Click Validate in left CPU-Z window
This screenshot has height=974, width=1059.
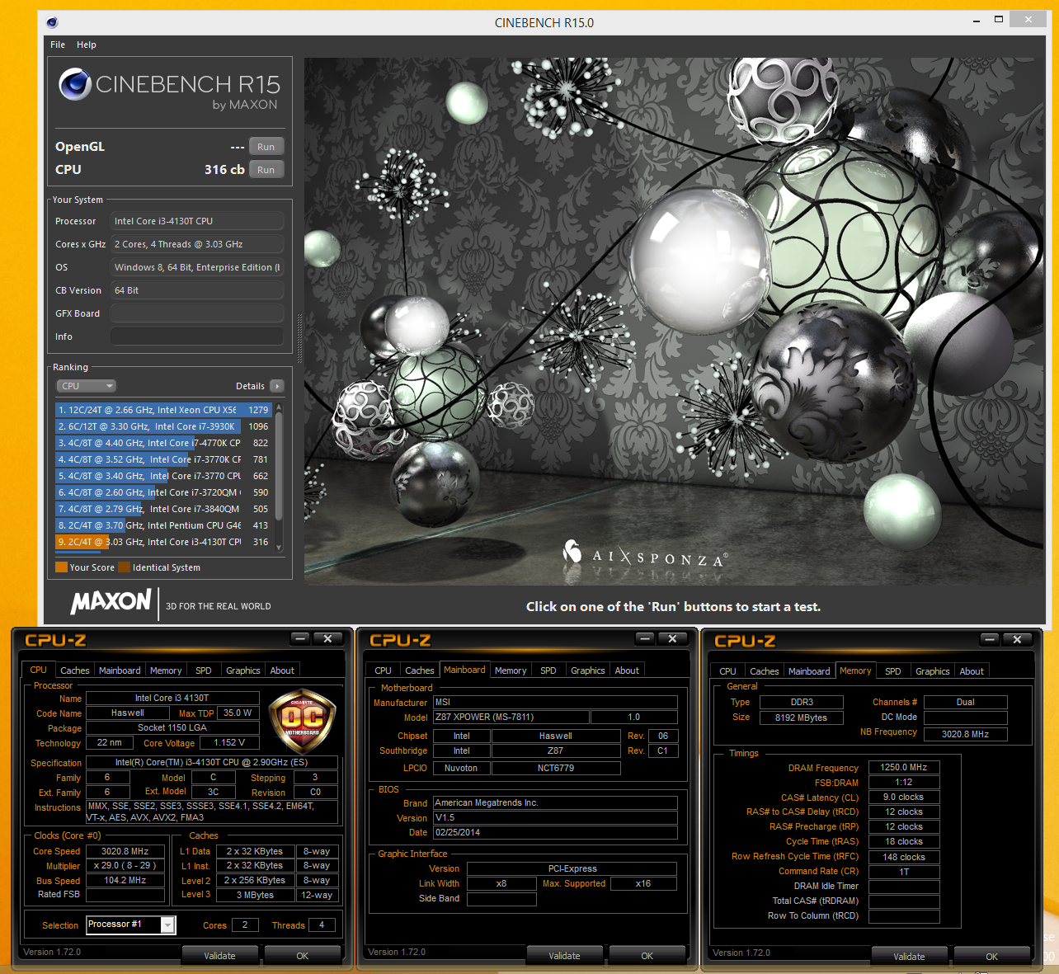[220, 955]
